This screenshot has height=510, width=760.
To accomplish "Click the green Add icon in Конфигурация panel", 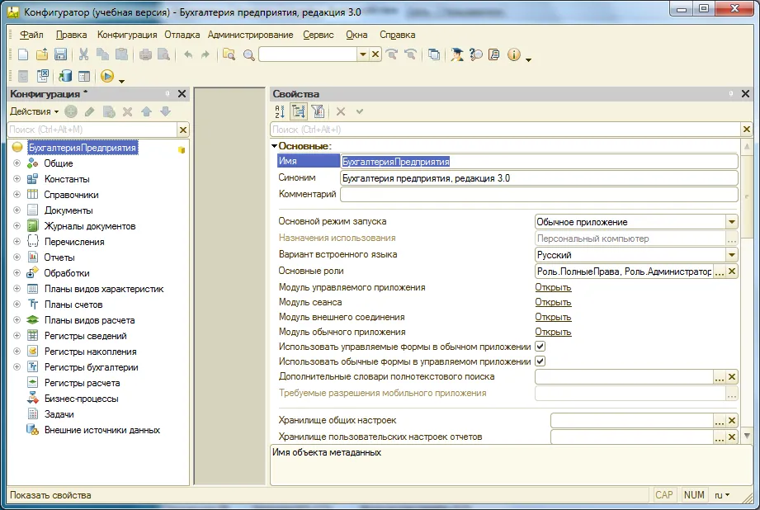I will click(x=71, y=111).
